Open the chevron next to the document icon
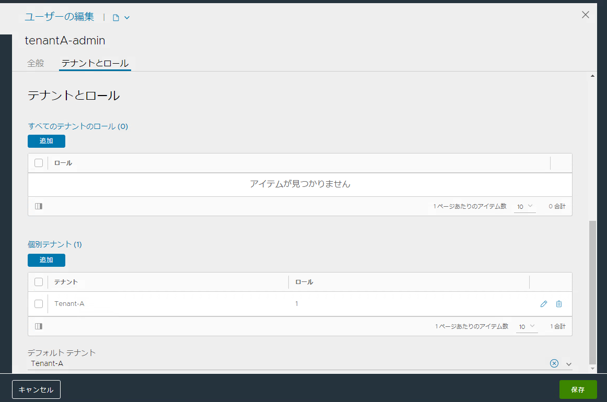The height and width of the screenshot is (402, 607). pos(126,17)
